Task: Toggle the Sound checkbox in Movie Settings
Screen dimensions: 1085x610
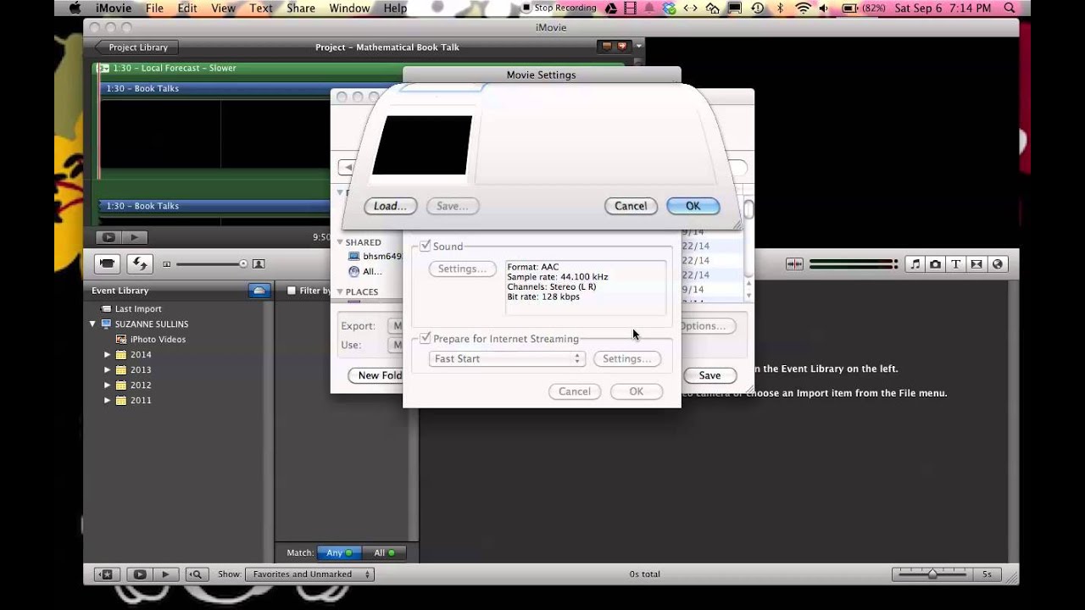Action: click(x=426, y=247)
